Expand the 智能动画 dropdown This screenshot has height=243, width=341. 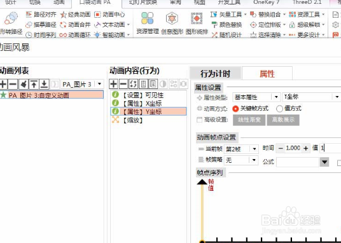pos(129,35)
